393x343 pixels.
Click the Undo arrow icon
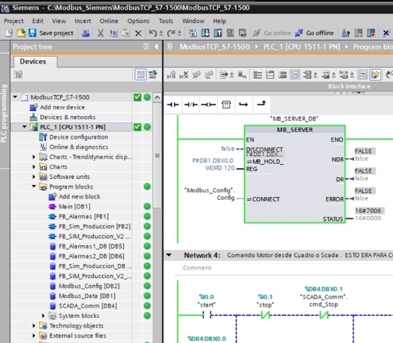(153, 33)
